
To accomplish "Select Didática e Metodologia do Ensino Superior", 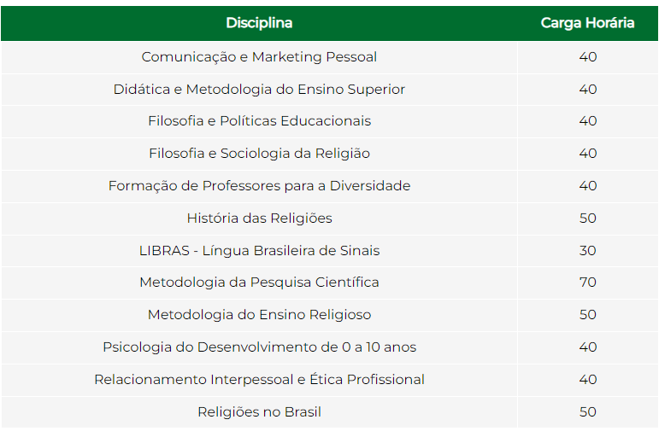I will 259,90.
